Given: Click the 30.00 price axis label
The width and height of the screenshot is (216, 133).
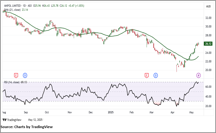Looking at the screenshot, I should (208, 26).
